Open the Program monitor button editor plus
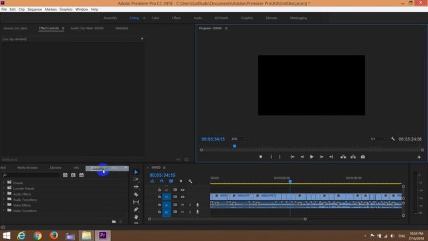428x241 pixels. tap(419, 157)
